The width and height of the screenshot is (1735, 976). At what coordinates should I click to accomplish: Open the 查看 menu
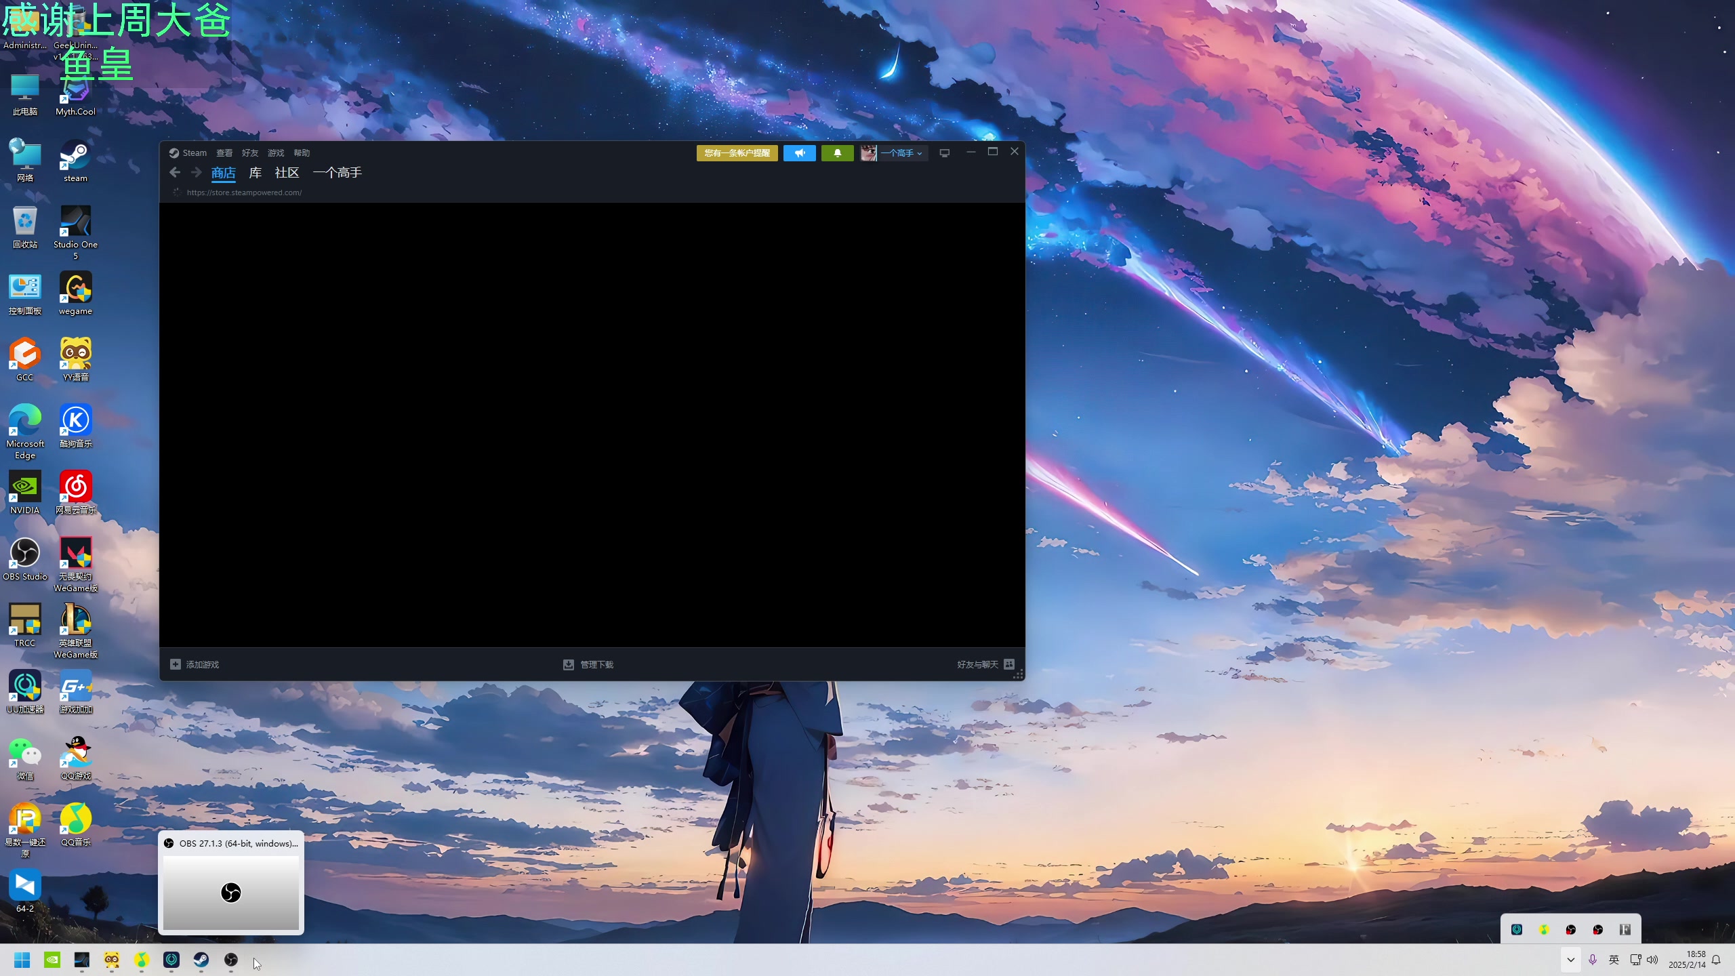click(x=224, y=153)
